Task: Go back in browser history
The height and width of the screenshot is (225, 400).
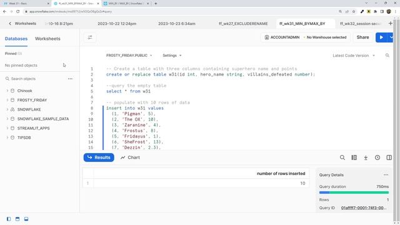Action: (x=4, y=11)
